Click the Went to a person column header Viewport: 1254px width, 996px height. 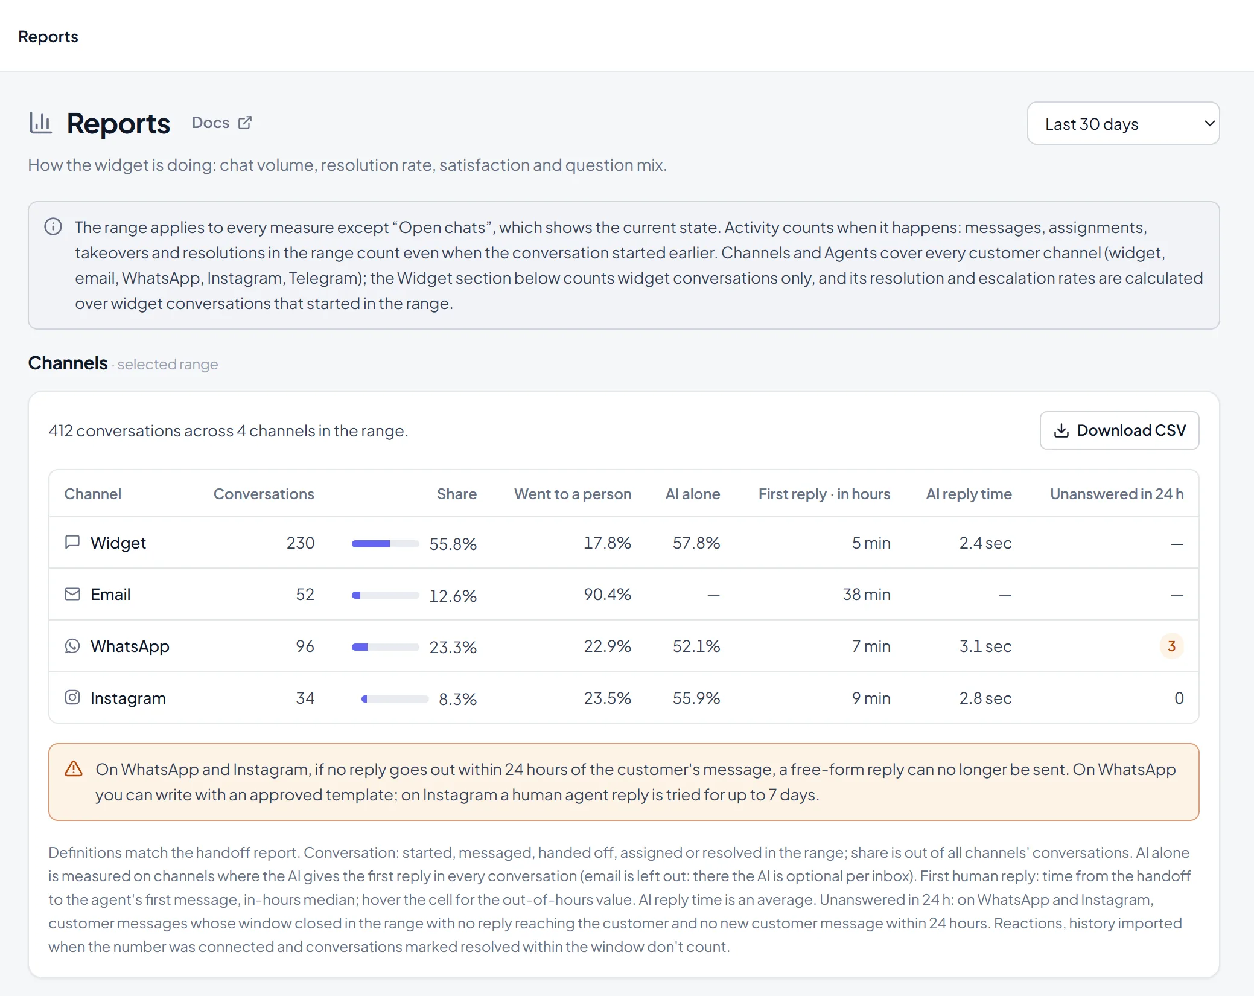click(573, 494)
